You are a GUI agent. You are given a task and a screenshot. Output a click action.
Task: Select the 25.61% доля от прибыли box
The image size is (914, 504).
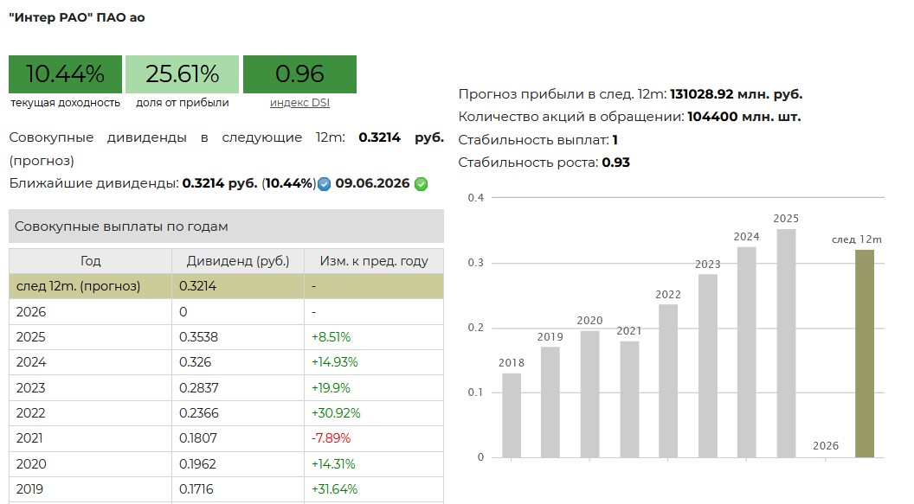(x=182, y=74)
